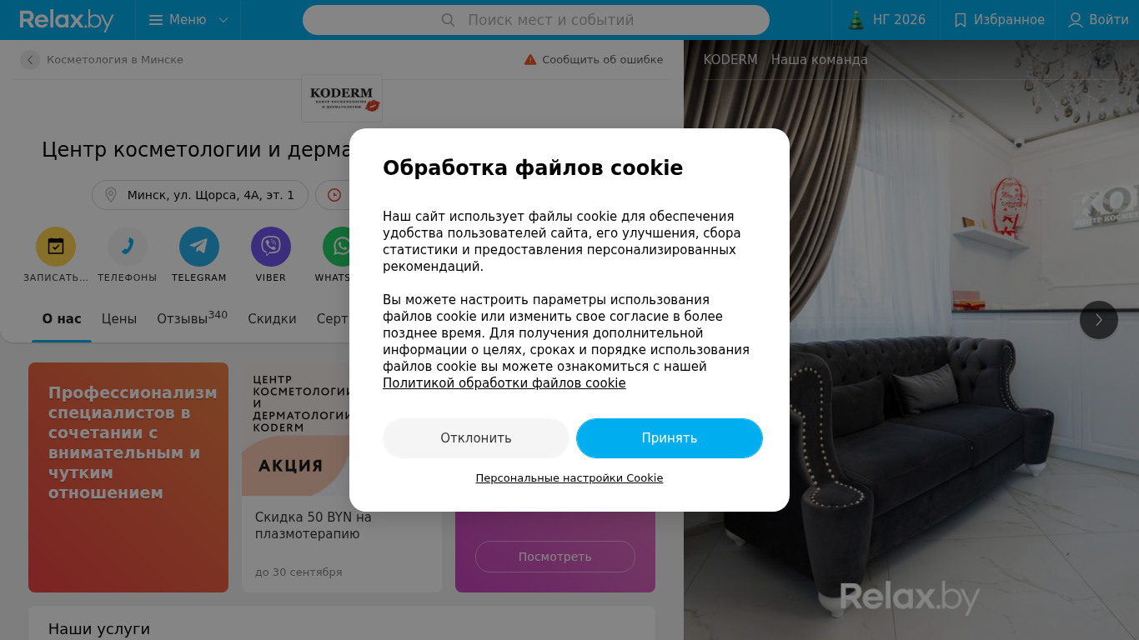Open Избранное bookmarks in header
Image resolution: width=1139 pixels, height=640 pixels.
(998, 20)
